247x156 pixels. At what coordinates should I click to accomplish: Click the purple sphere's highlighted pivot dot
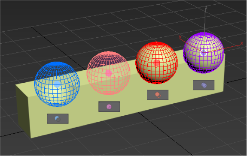coord(204,53)
